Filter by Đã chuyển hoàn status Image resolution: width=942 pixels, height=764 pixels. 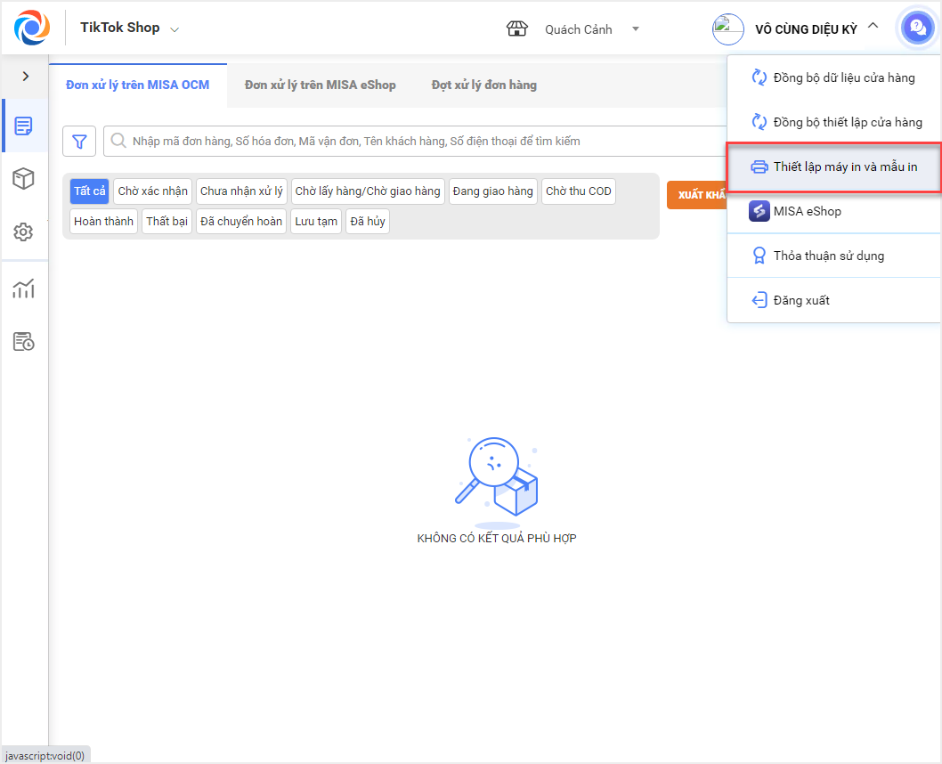pyautogui.click(x=241, y=221)
